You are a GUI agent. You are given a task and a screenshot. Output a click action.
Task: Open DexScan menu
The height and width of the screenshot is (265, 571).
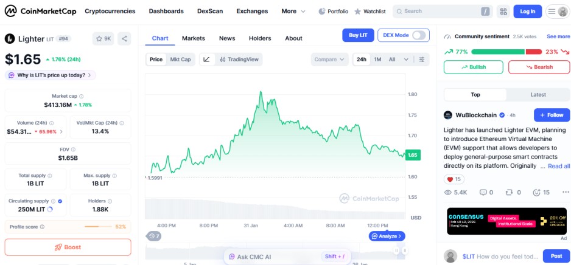pyautogui.click(x=210, y=12)
